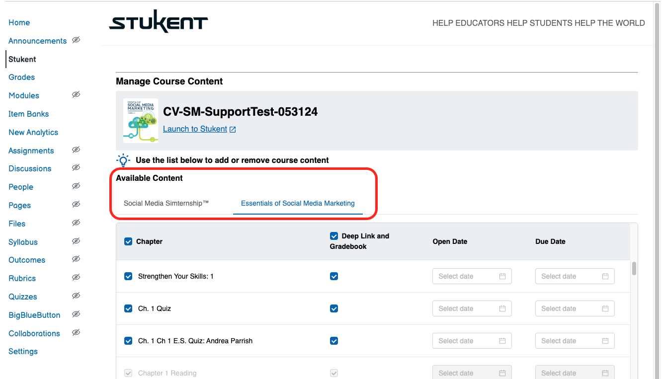
Task: Click the lightbulb tip icon
Action: (x=123, y=160)
